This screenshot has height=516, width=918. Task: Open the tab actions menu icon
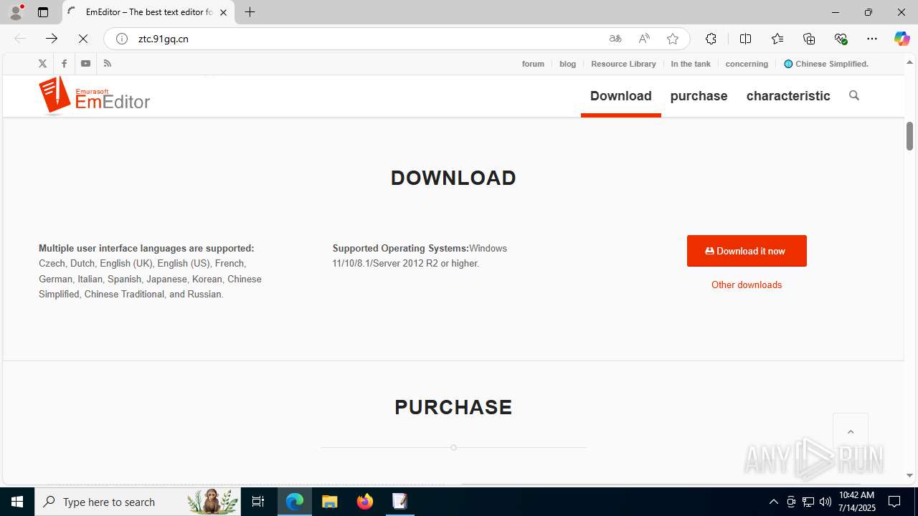(43, 12)
